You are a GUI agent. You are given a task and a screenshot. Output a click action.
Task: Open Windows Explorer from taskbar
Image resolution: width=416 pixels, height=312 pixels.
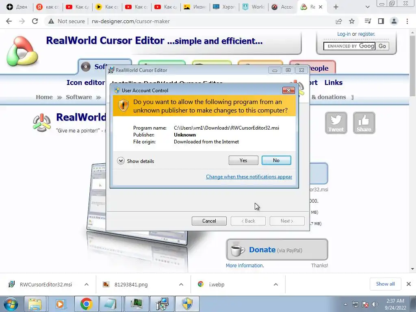tap(35, 304)
